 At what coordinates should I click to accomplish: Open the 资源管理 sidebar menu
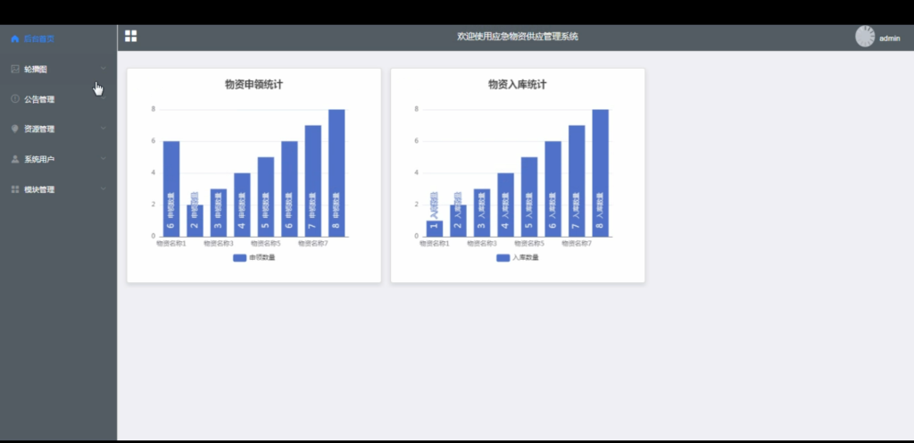tap(58, 129)
